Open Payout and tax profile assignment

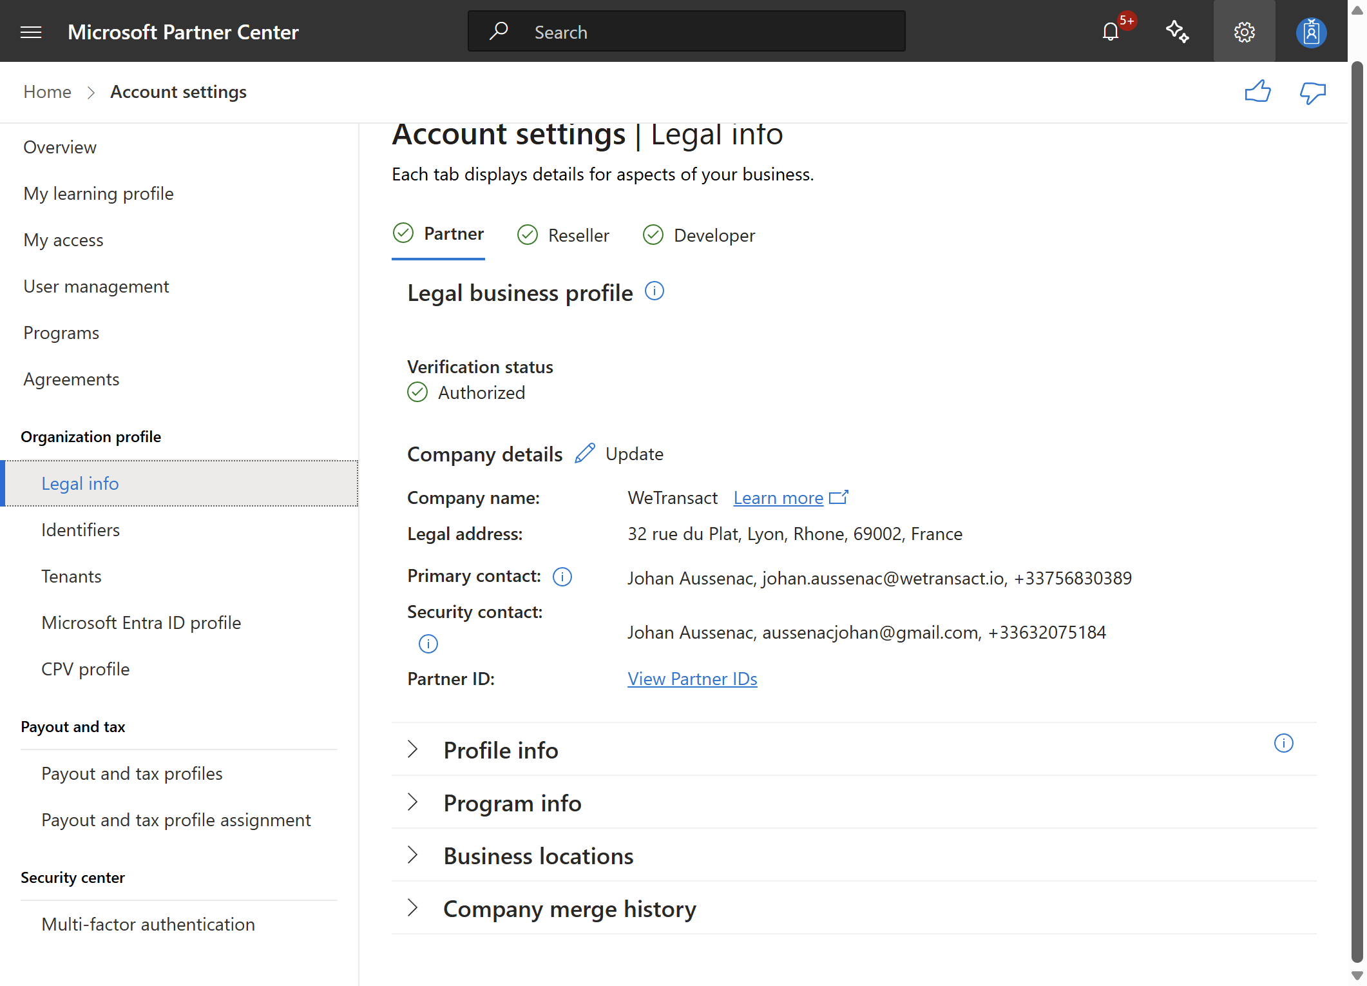click(x=176, y=820)
